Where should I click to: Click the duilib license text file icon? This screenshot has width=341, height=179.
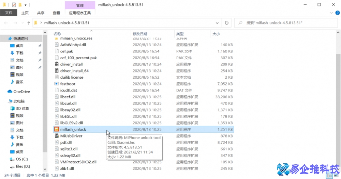57,77
